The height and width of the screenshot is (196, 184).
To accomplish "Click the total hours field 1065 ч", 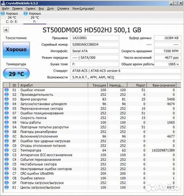I will (x=168, y=64).
